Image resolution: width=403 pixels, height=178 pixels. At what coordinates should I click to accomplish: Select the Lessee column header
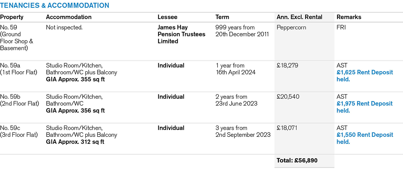[167, 17]
